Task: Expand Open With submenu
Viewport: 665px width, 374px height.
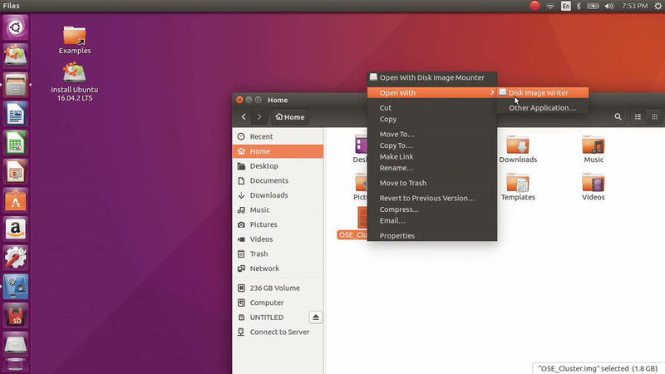Action: click(x=431, y=92)
